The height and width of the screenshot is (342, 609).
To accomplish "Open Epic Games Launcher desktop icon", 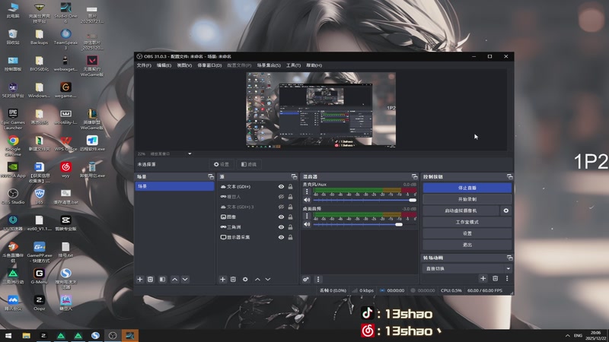I will click(13, 119).
